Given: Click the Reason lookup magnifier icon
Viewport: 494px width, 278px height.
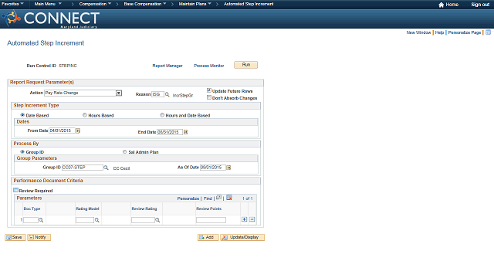Looking at the screenshot, I should (167, 94).
